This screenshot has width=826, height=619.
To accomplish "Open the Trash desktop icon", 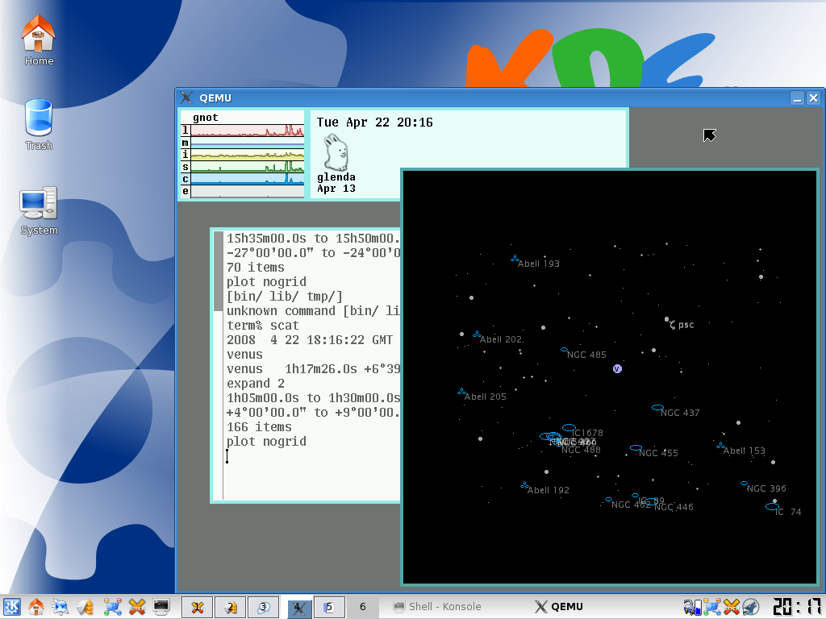I will point(39,125).
